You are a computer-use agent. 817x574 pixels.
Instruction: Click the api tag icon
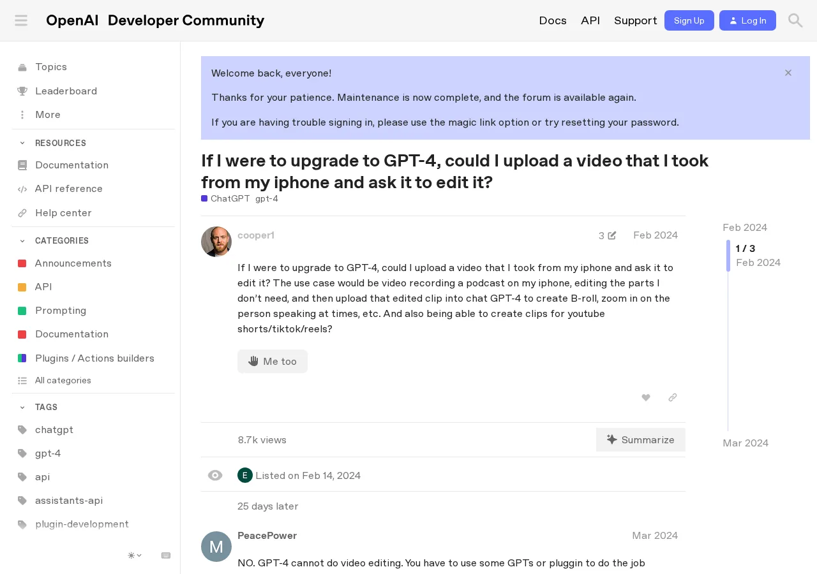22,477
